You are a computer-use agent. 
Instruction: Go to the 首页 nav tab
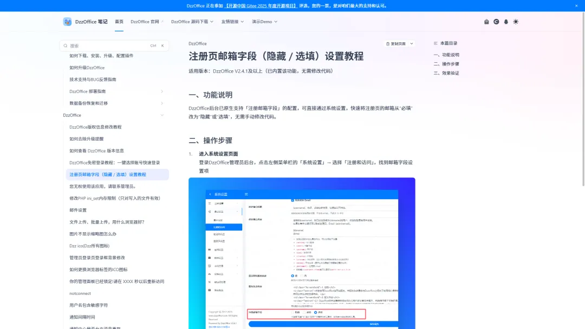119,22
